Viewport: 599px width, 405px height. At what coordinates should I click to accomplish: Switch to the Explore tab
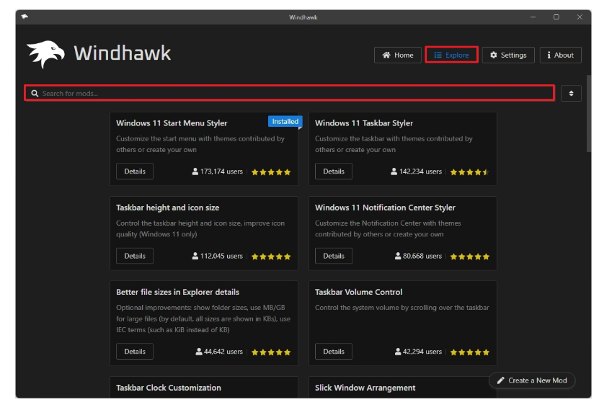click(451, 55)
